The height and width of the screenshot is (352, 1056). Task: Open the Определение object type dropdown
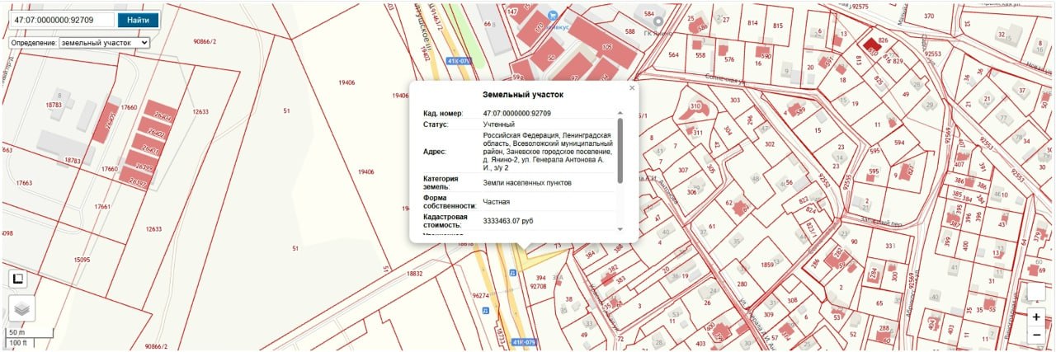105,42
